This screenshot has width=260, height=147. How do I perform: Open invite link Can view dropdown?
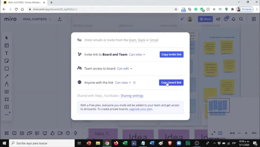point(137,54)
